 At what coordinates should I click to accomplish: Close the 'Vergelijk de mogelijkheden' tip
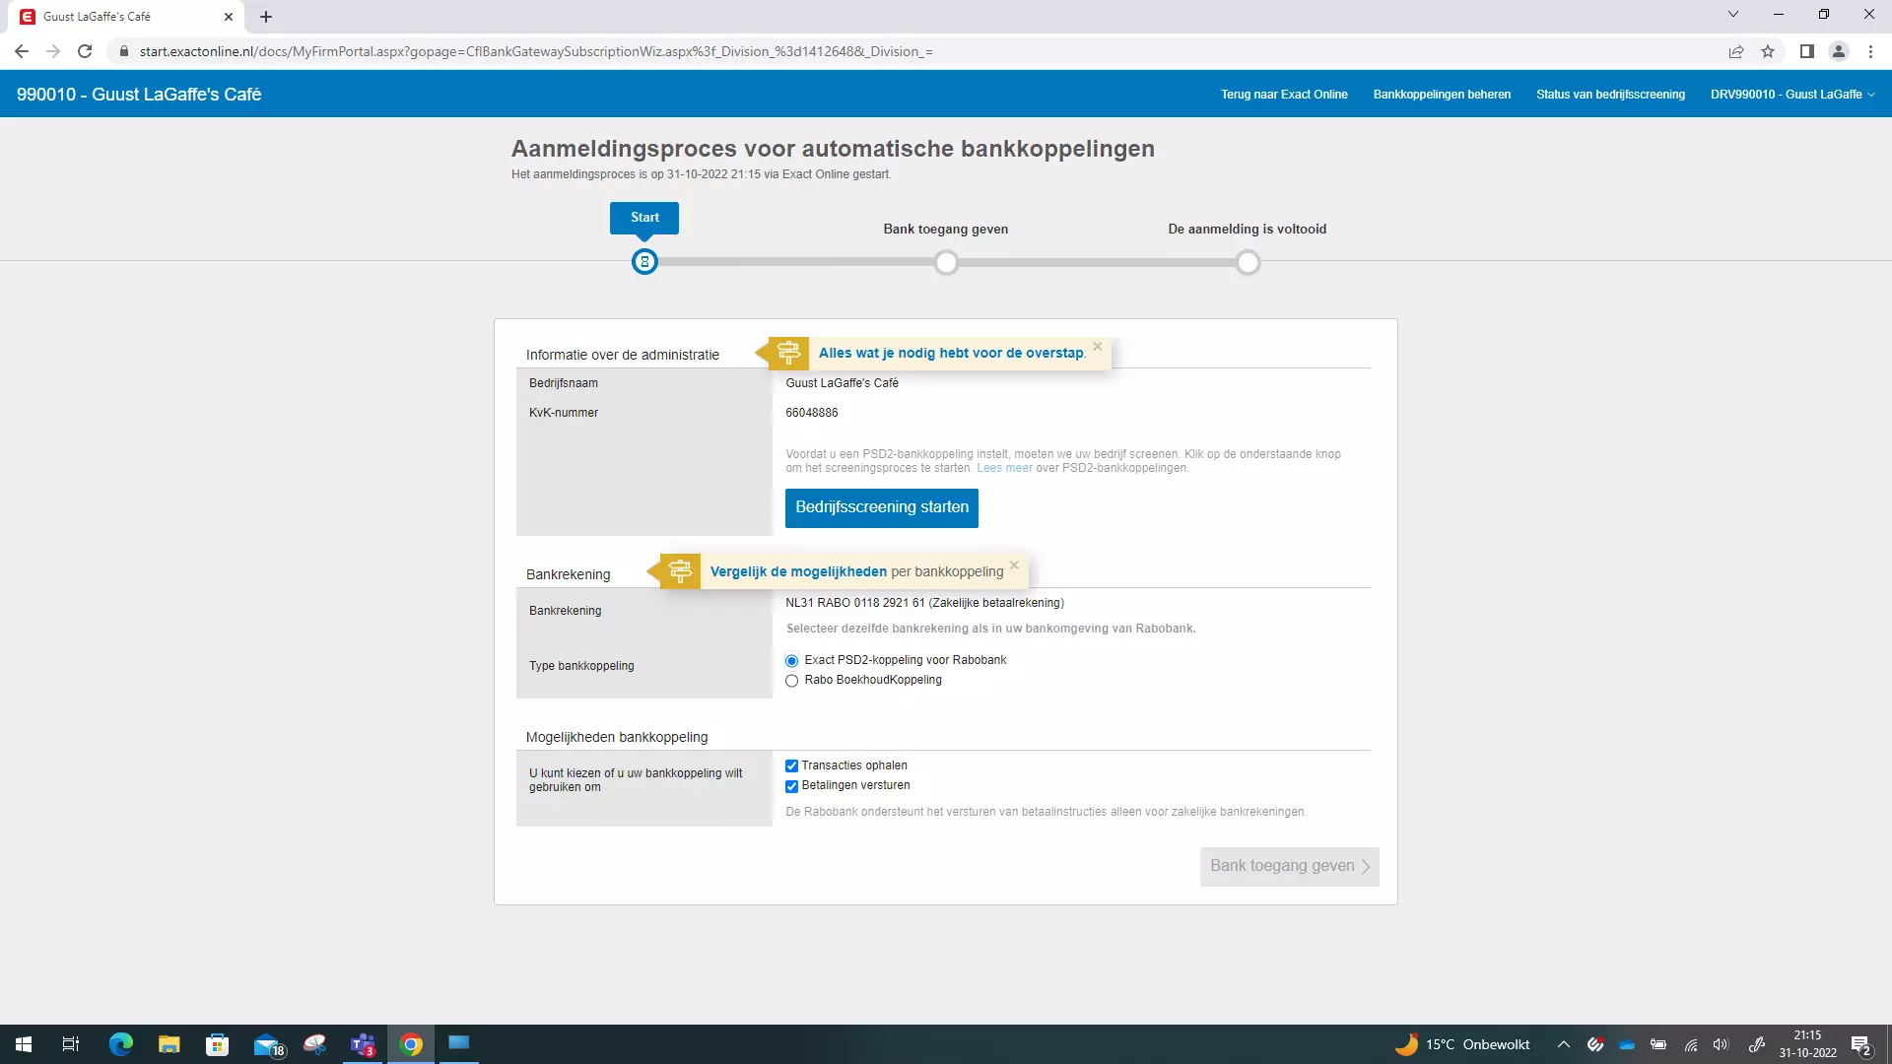(1014, 565)
